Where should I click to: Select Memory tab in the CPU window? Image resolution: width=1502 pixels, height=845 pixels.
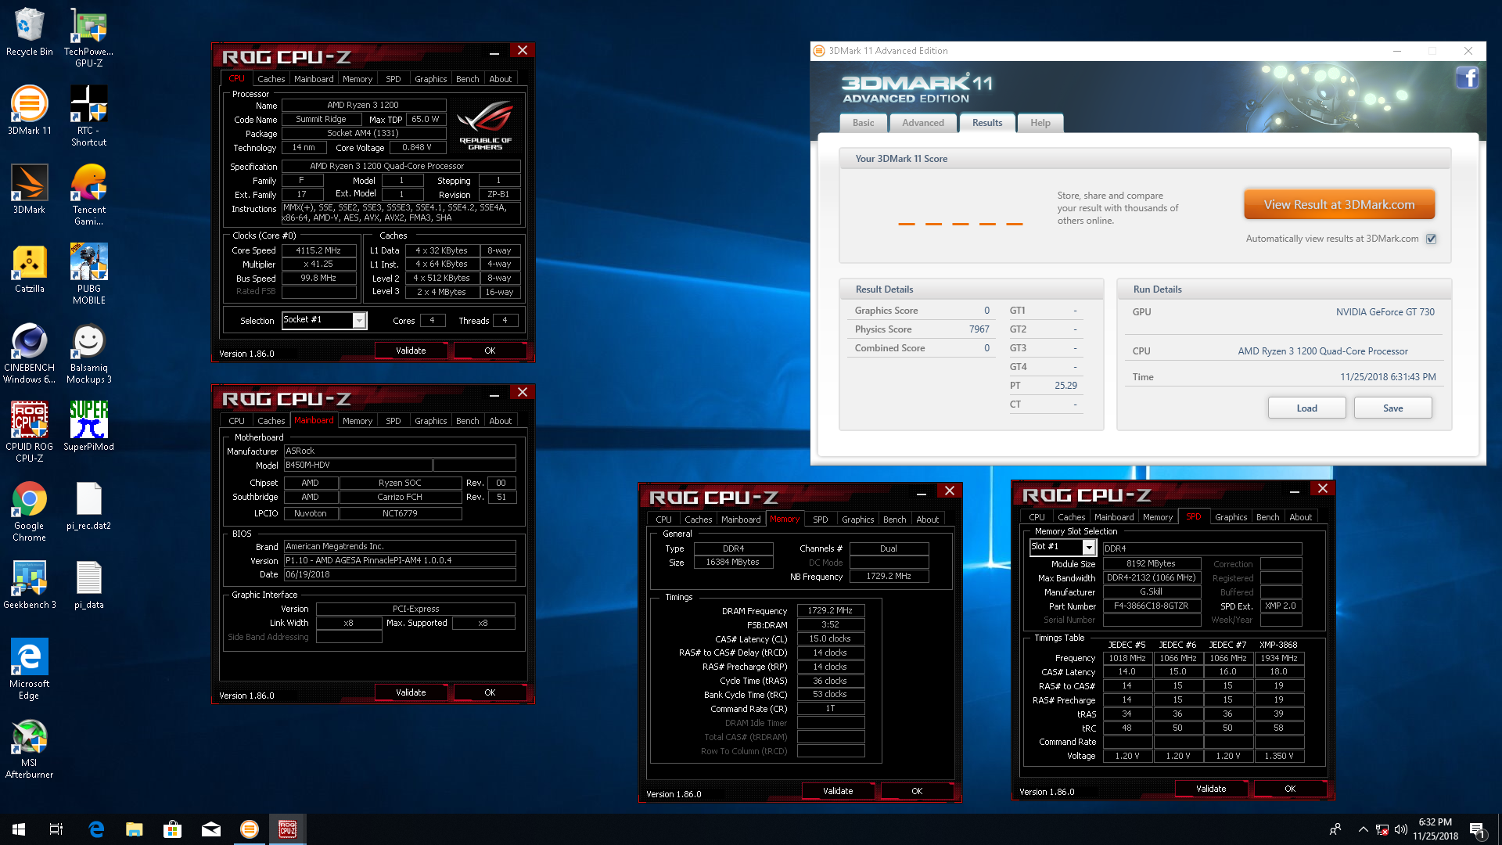[358, 79]
